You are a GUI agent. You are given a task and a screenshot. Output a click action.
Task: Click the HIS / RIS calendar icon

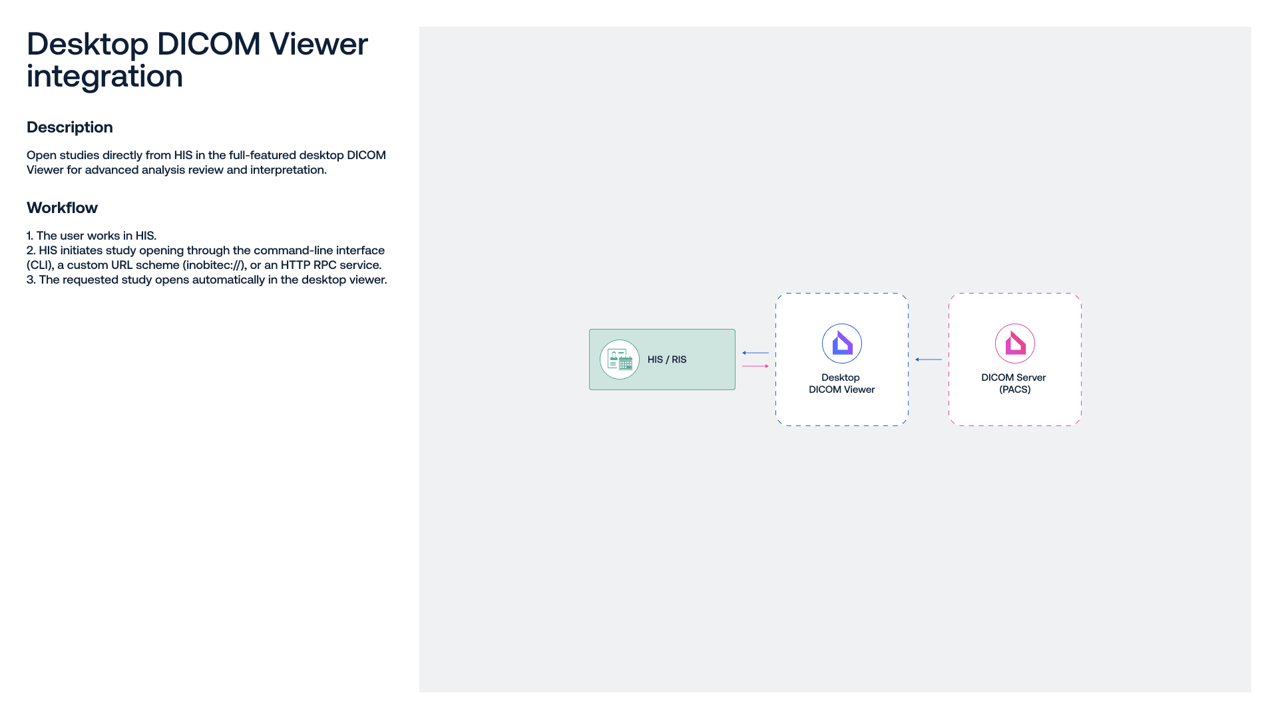tap(620, 359)
